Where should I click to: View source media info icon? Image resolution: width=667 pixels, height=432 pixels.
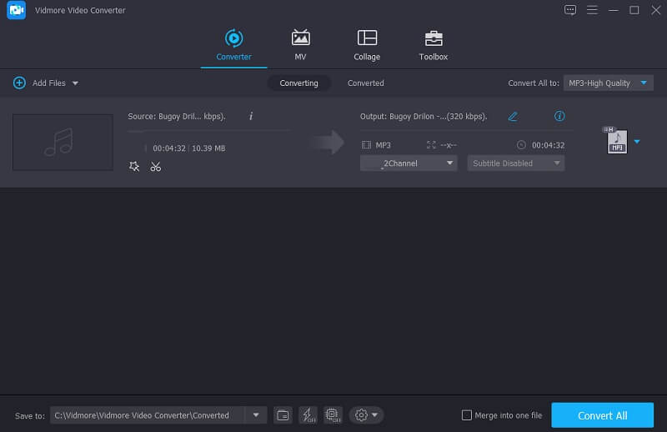(251, 116)
